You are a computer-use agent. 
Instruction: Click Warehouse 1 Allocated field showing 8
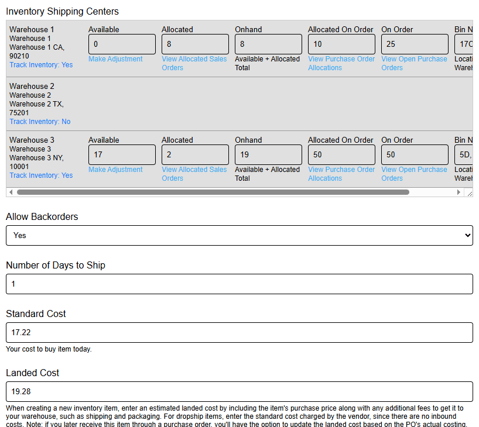(195, 44)
